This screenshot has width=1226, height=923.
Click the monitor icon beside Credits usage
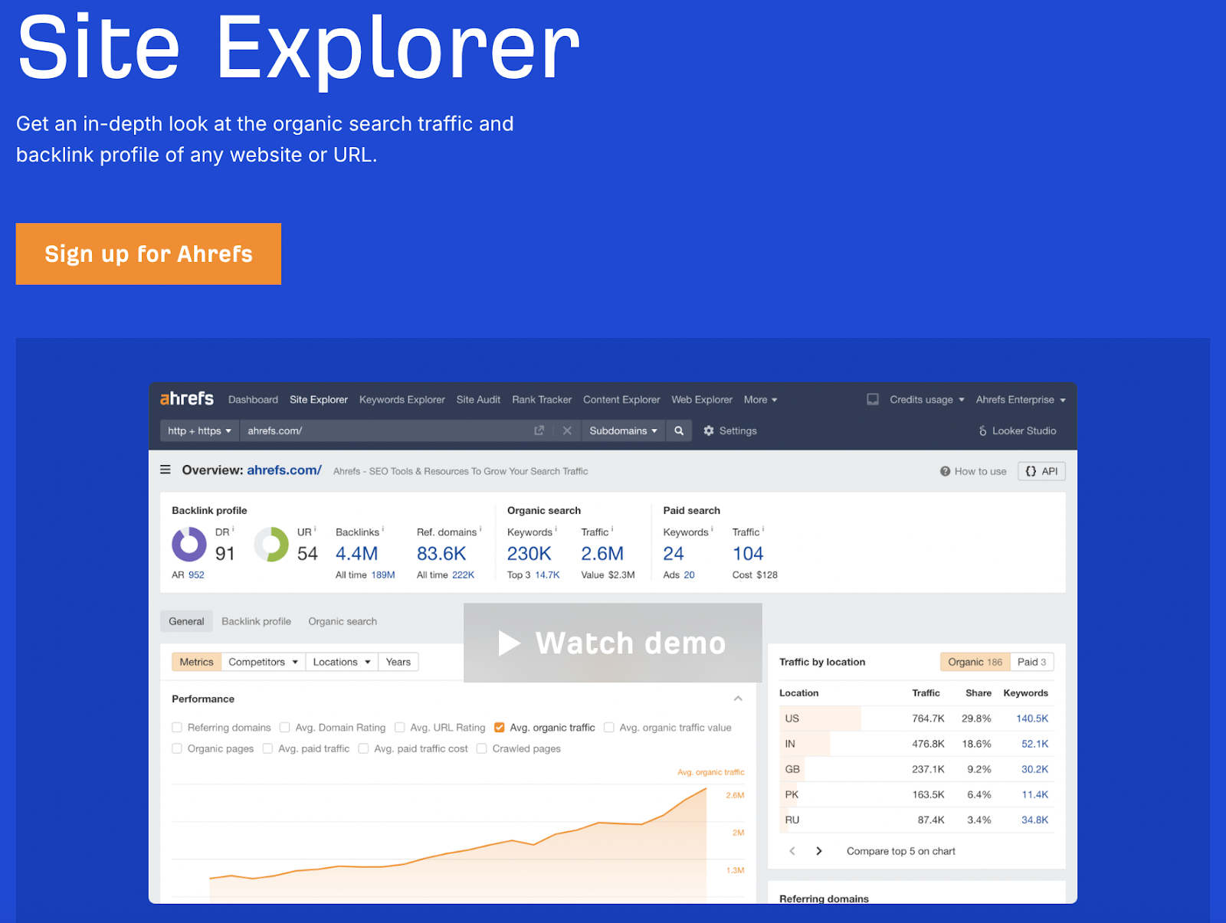click(x=873, y=400)
